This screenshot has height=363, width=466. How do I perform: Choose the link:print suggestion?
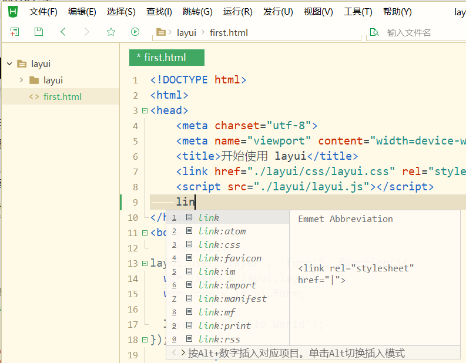pyautogui.click(x=227, y=325)
